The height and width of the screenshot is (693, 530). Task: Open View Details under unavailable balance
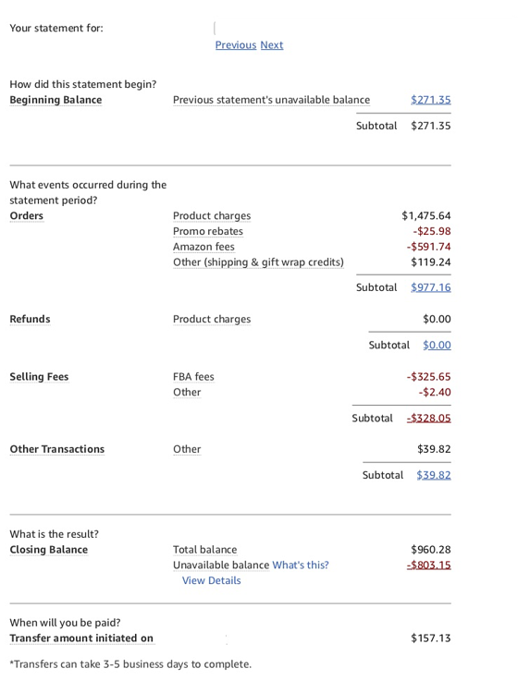[212, 581]
